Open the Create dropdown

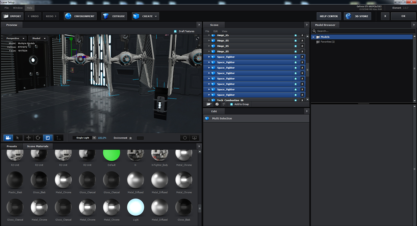click(x=145, y=16)
